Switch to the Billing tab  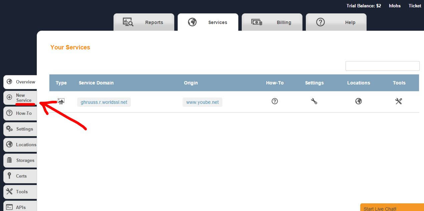[x=272, y=22]
